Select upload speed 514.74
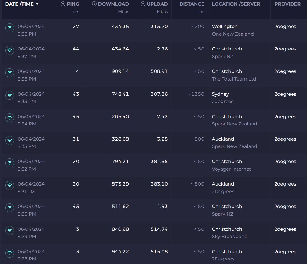Screen dimensions: 307x264 click(159, 229)
